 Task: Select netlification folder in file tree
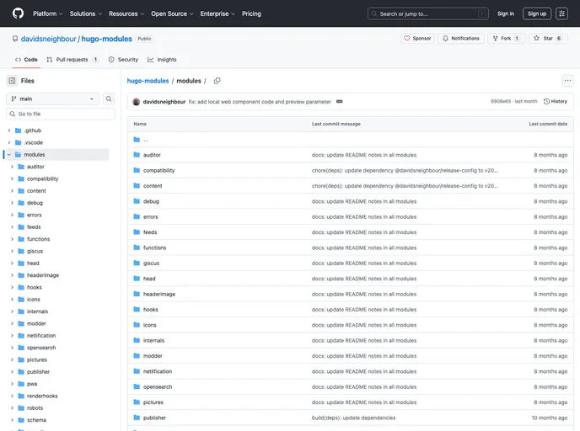coord(41,335)
